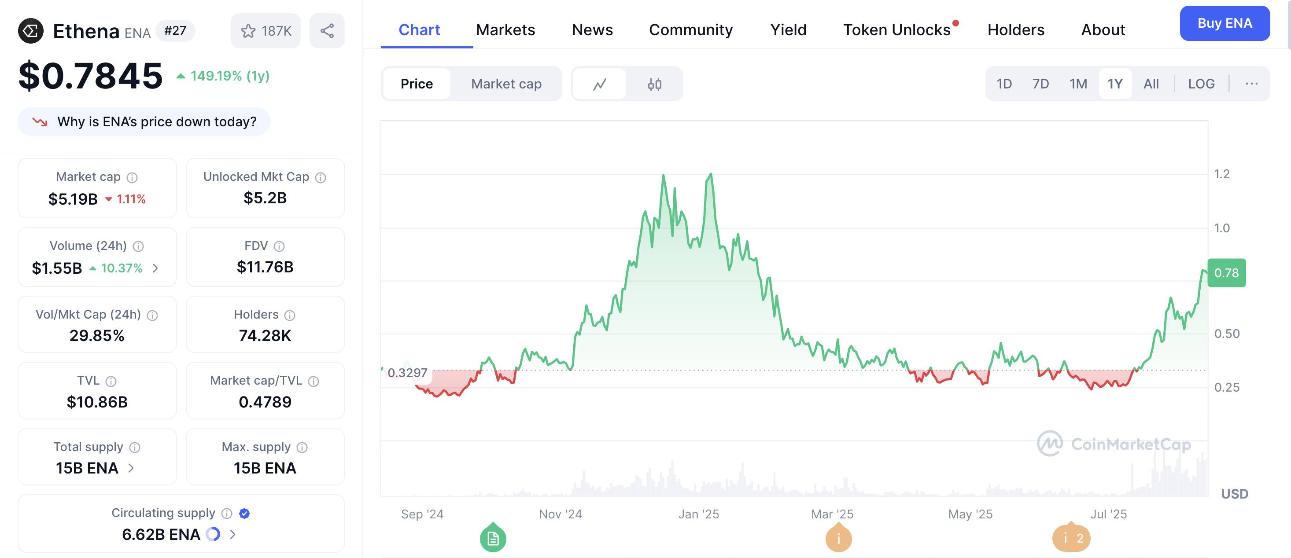
Task: Click the info icon next to Market cap
Action: click(132, 178)
